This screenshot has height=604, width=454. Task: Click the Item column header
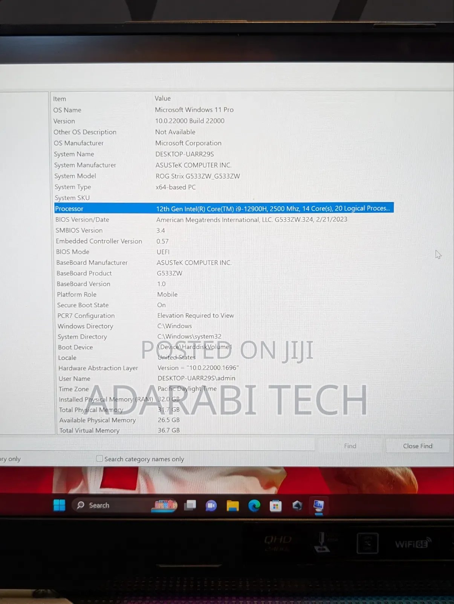(60, 99)
